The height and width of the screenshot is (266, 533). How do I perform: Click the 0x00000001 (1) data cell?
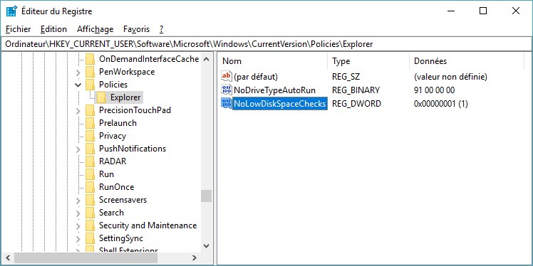tap(441, 103)
